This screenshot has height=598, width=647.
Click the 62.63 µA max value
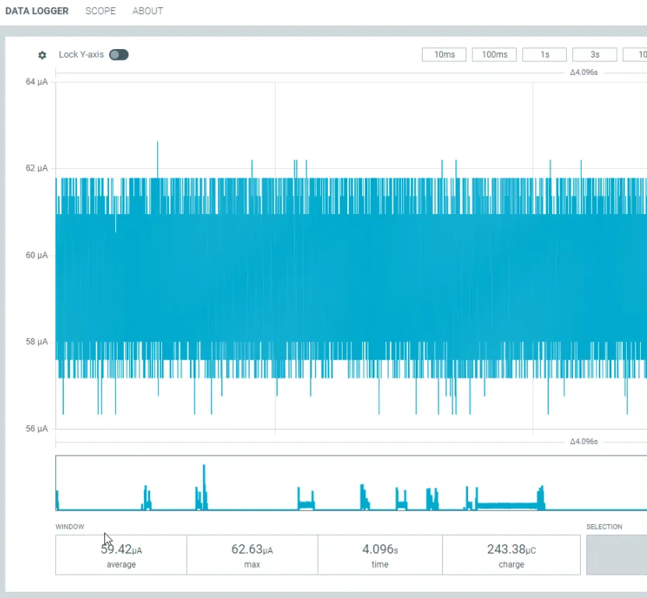[252, 549]
